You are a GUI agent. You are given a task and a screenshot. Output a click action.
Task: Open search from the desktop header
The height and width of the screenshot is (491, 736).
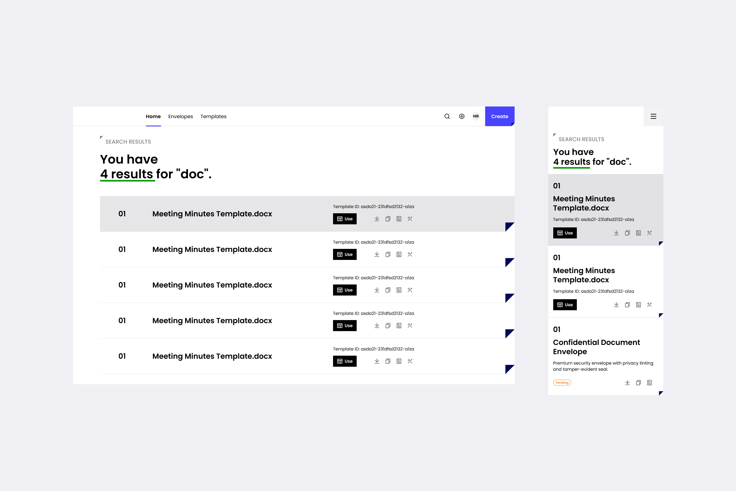tap(447, 116)
